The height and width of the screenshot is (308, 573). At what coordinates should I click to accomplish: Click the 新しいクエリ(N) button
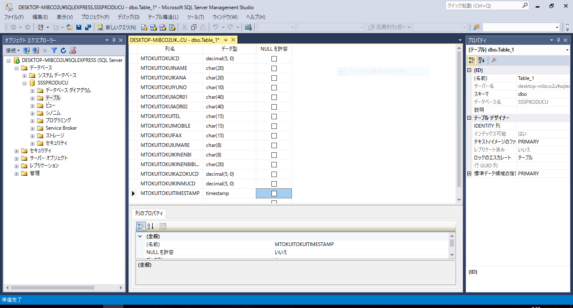click(x=117, y=27)
